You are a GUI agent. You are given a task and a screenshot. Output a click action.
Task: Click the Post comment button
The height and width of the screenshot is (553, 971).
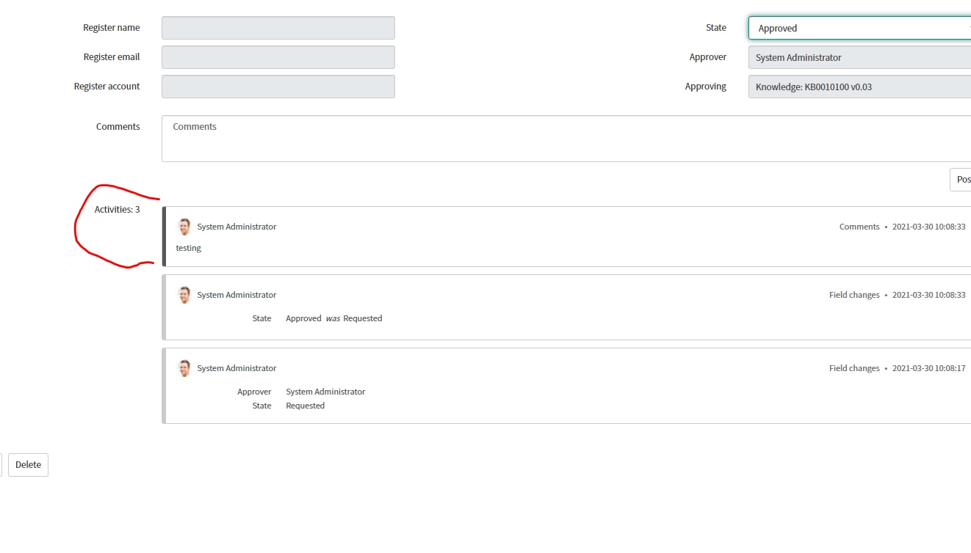[x=961, y=180]
